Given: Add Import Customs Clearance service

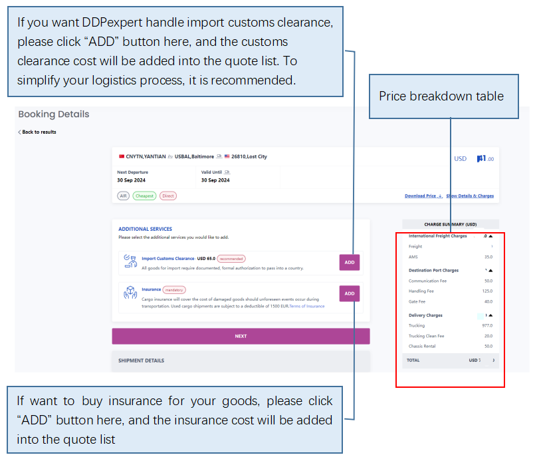Looking at the screenshot, I should (x=350, y=262).
